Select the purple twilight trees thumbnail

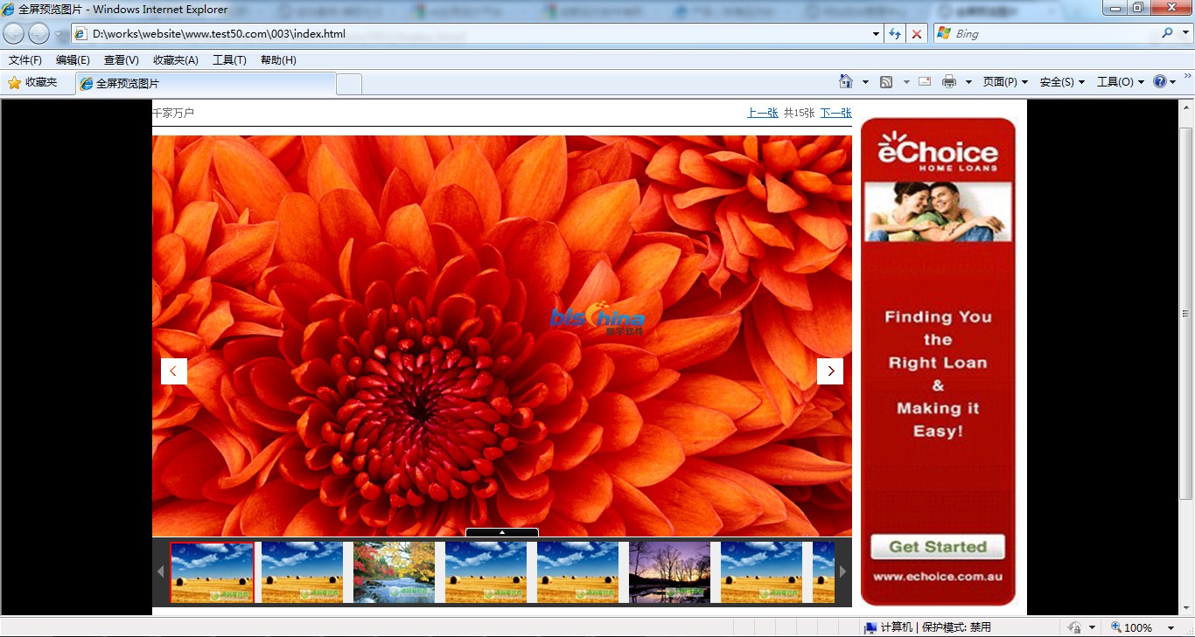(x=669, y=572)
